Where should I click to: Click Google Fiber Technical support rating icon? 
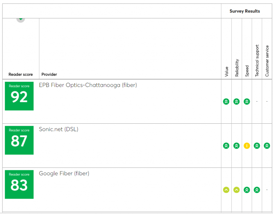257,190
